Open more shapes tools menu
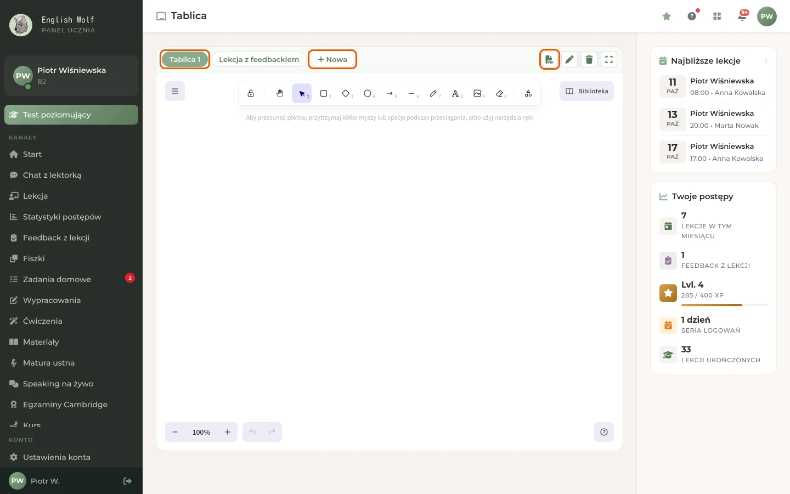Screen dimensions: 790x494 point(528,93)
